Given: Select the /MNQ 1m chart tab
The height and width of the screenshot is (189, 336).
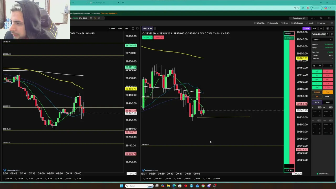Looking at the screenshot, I should (x=148, y=28).
